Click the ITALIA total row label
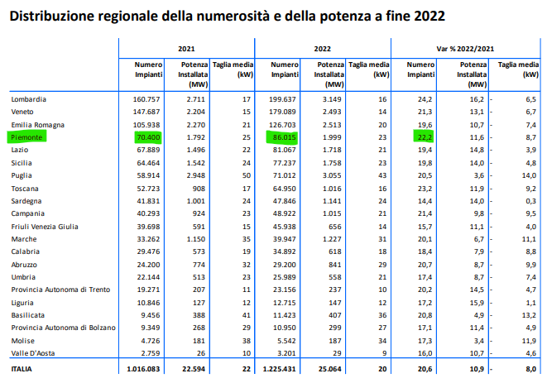Viewport: 547px width, 383px height. coord(22,369)
